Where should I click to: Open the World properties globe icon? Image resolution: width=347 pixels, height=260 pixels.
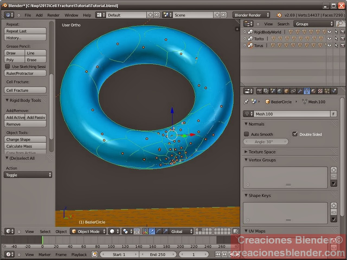click(279, 91)
